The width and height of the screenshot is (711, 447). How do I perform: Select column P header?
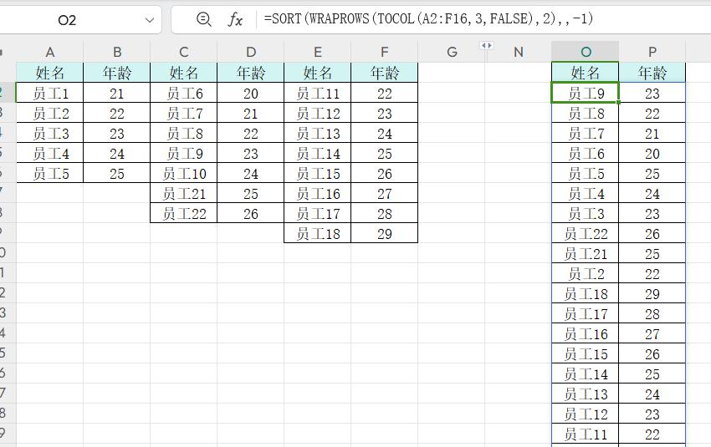tap(652, 52)
